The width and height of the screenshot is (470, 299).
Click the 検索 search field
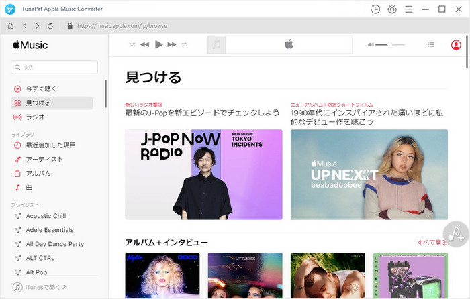tap(54, 67)
